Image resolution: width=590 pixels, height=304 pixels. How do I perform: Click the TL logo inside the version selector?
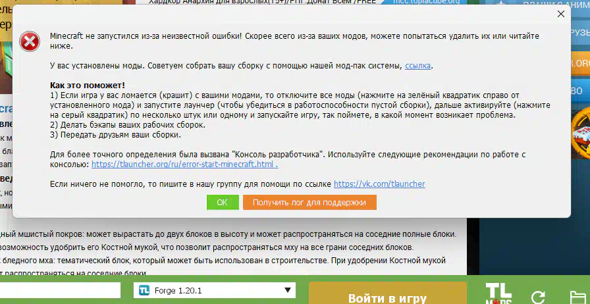pyautogui.click(x=144, y=290)
